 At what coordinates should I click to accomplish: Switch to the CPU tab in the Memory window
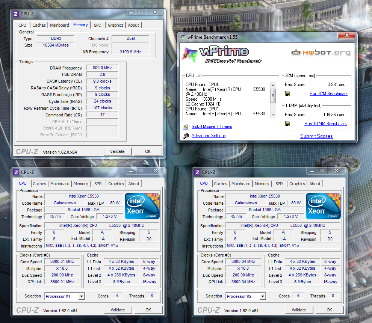point(22,25)
